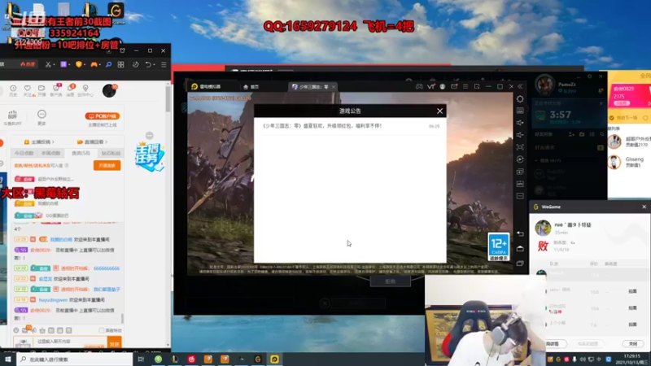Close the 少年三国志：零 tab in the emulator
The width and height of the screenshot is (651, 366).
coord(333,87)
